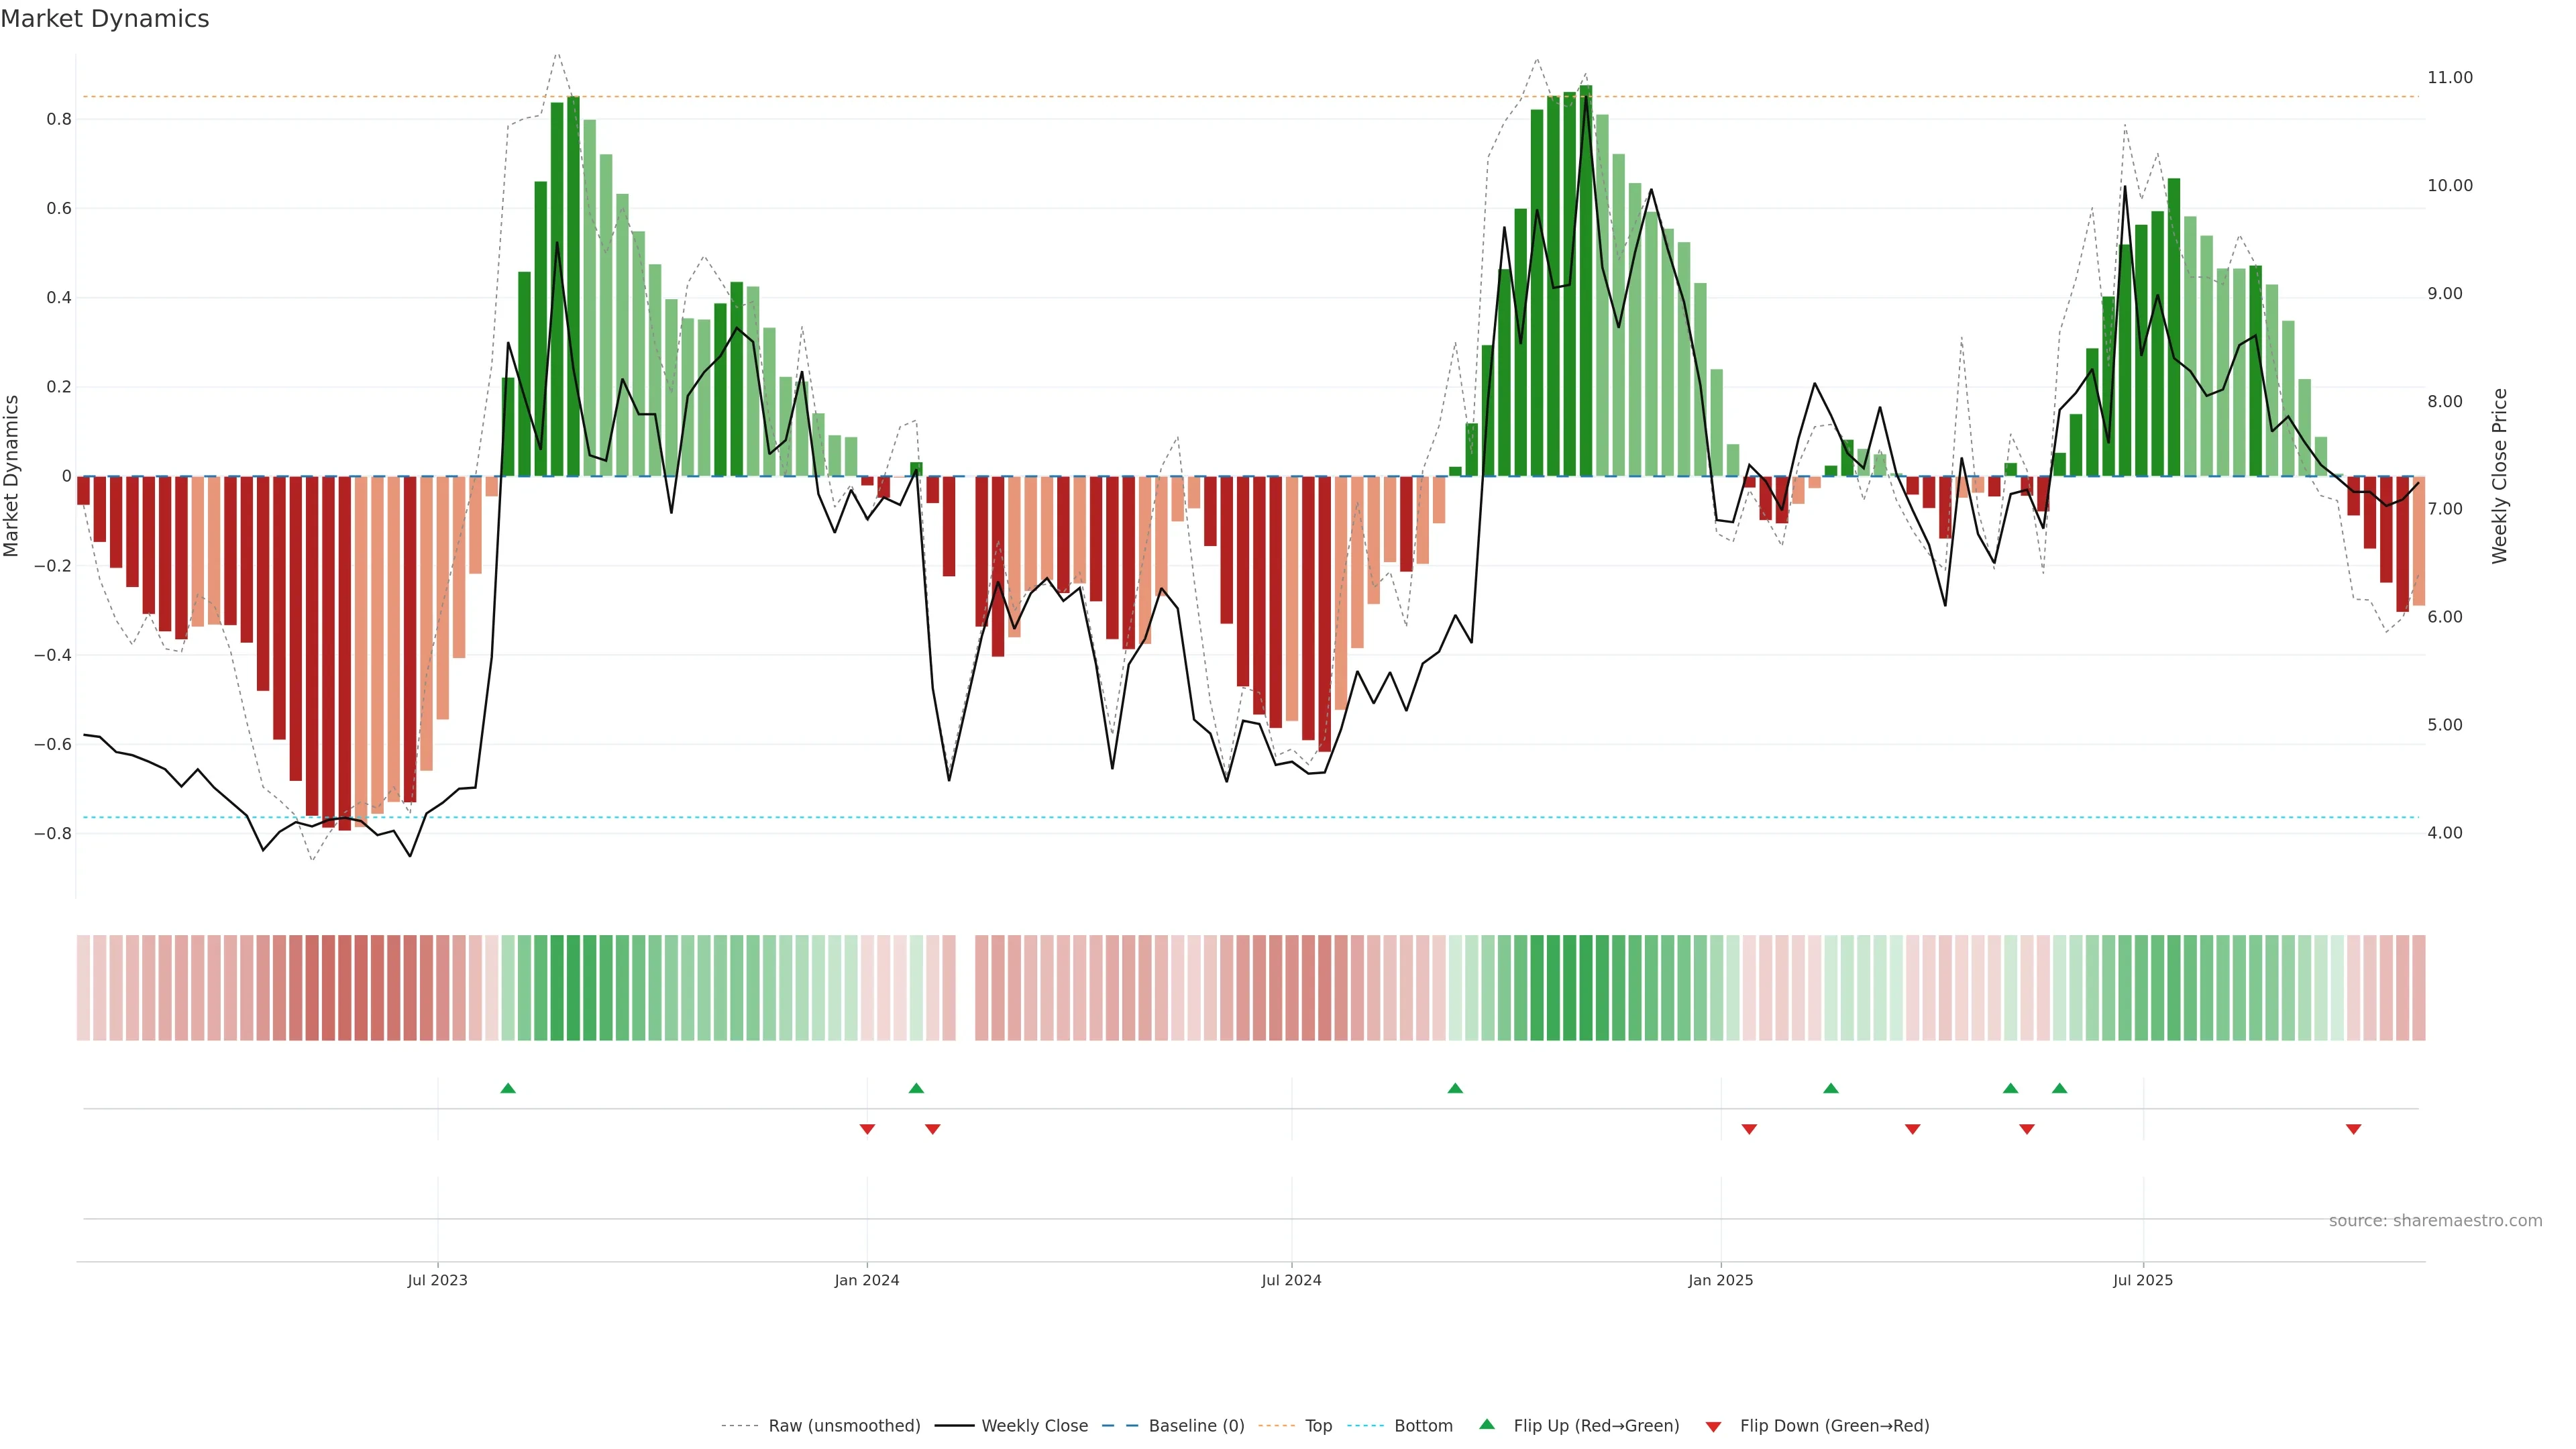Toggle the Weekly Close series in the legend
The image size is (2576, 1449).
[1034, 1426]
